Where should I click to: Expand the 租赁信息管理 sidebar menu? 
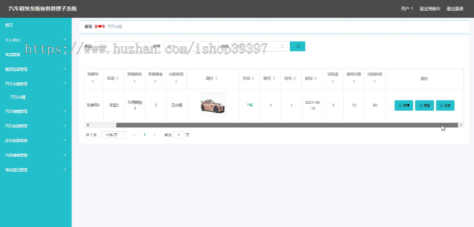tap(36, 69)
